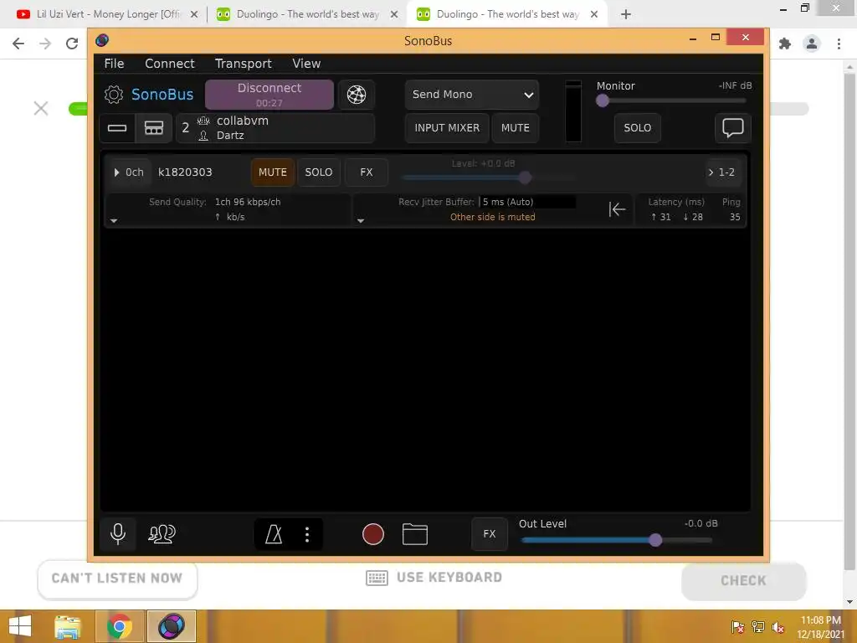Expand receive jitter buffer options arrow

click(361, 221)
